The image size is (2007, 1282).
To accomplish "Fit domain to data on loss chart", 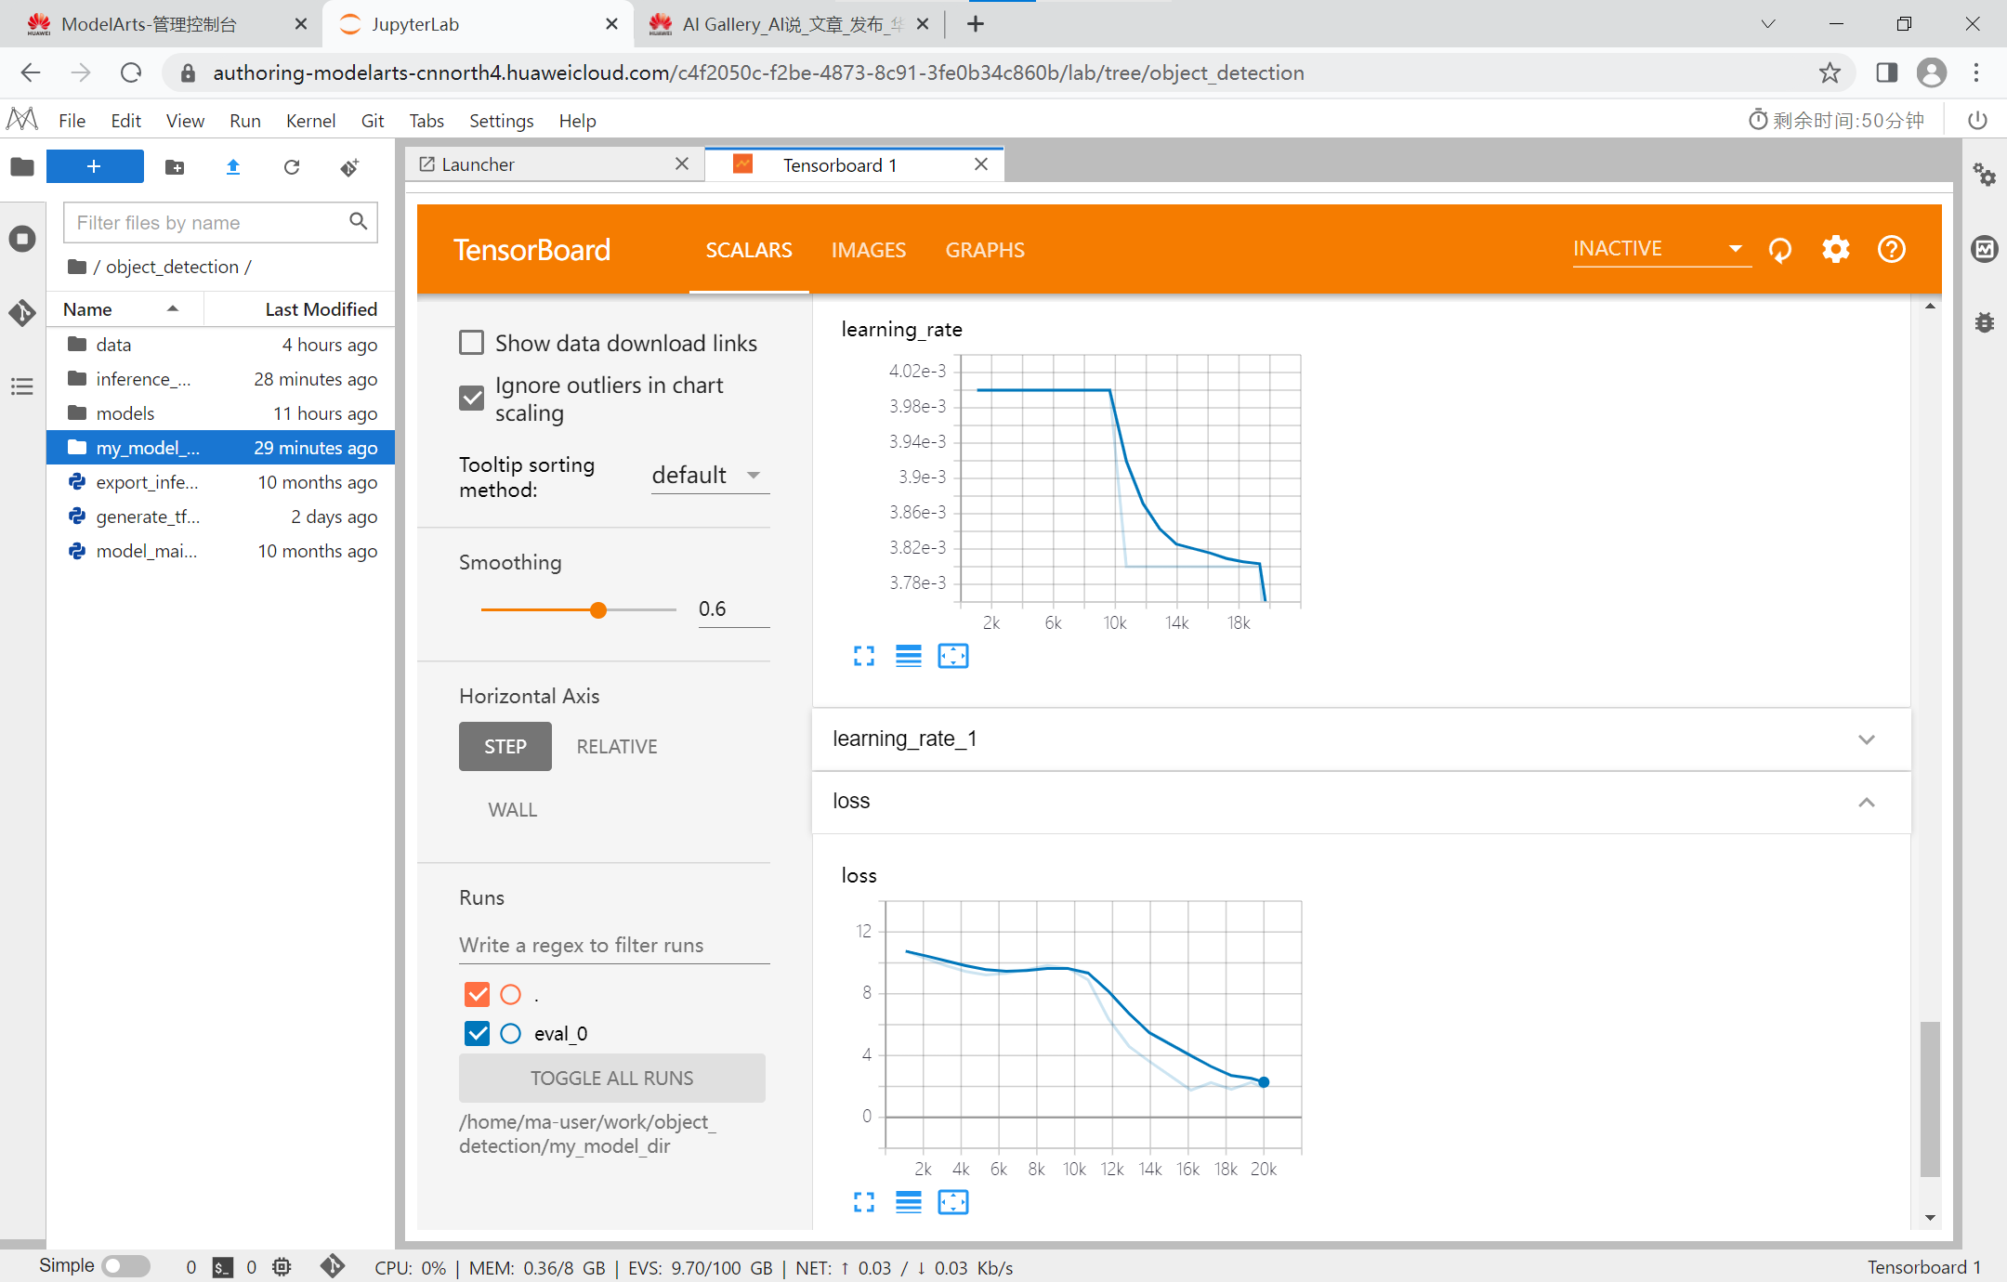I will (952, 1202).
